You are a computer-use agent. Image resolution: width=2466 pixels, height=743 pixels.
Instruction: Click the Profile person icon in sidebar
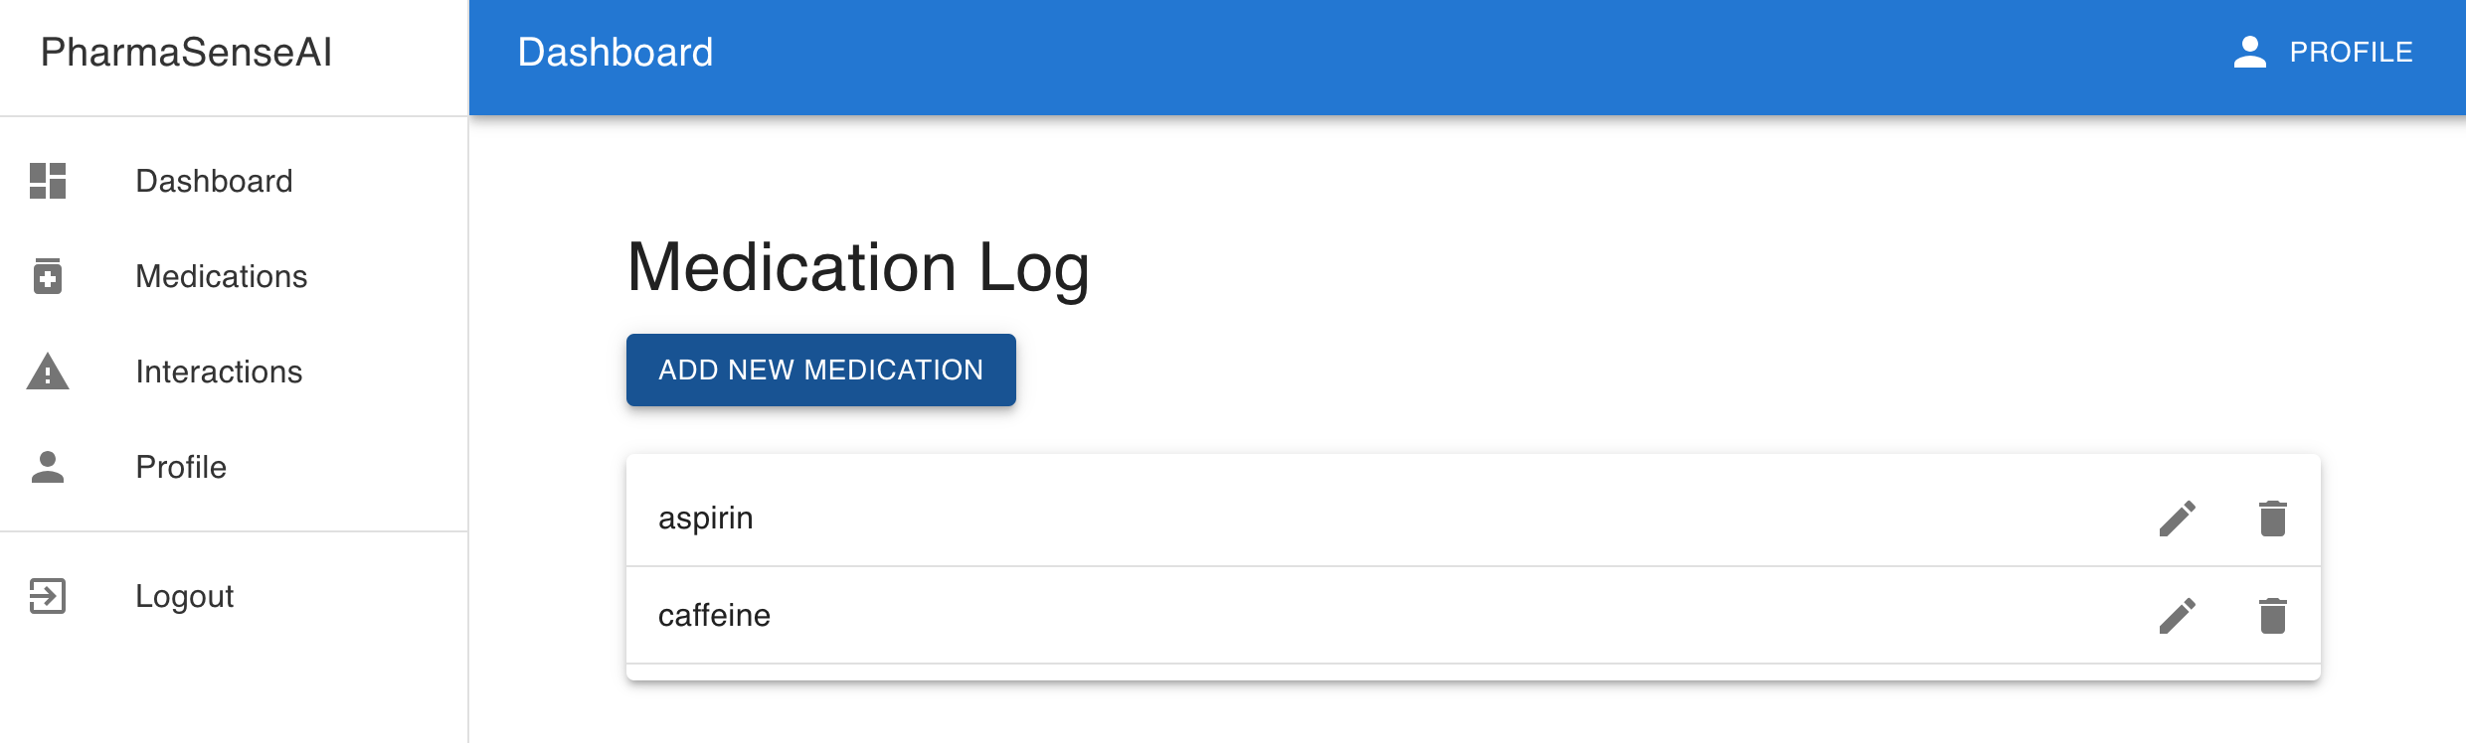point(48,467)
